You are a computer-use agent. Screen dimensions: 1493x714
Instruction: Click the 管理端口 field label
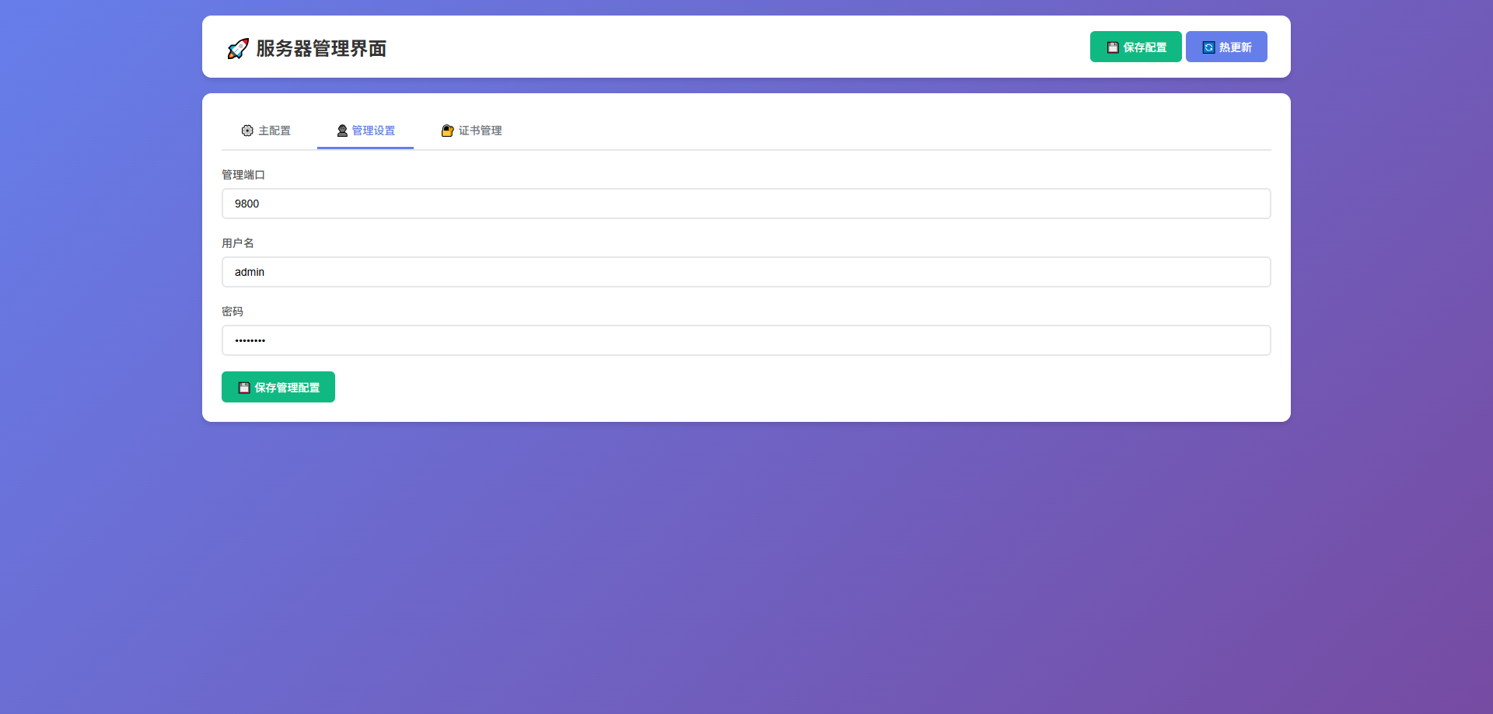pyautogui.click(x=243, y=175)
